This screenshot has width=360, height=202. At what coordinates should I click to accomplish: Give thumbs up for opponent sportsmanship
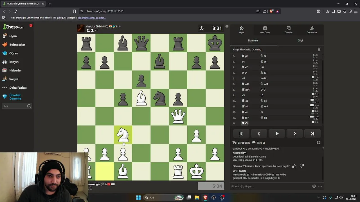click(x=294, y=166)
